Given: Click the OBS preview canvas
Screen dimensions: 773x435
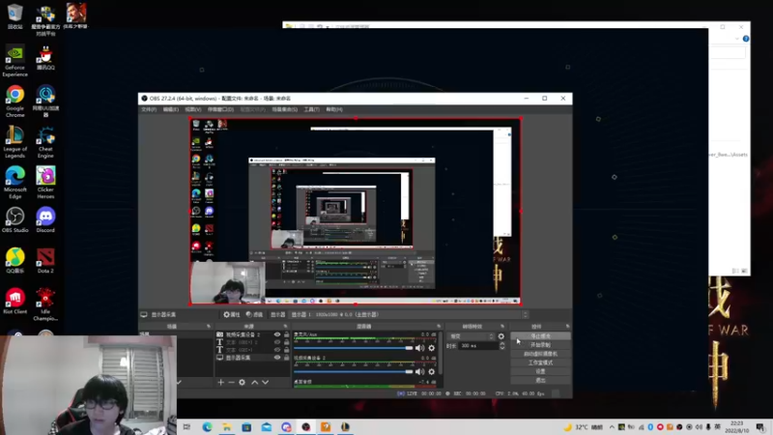Looking at the screenshot, I should pos(356,211).
